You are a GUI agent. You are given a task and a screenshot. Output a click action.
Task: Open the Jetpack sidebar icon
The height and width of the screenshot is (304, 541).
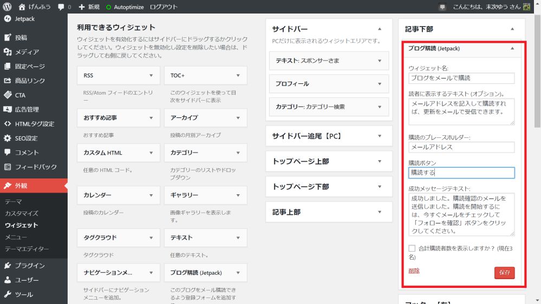(x=7, y=19)
